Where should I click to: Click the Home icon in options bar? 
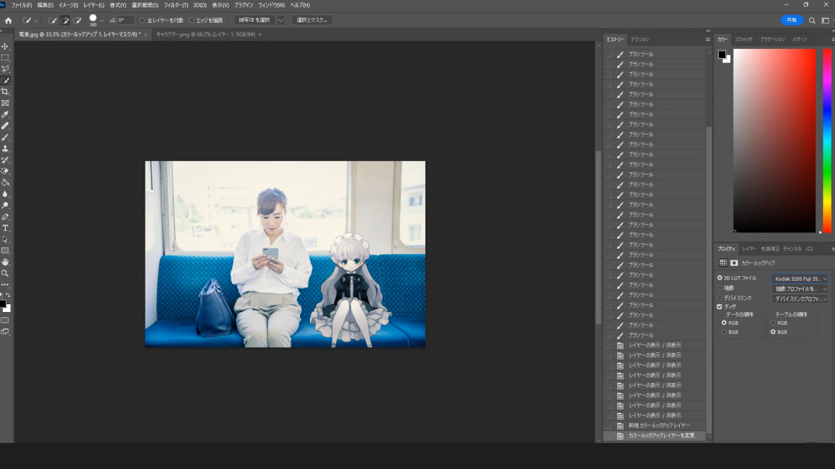tap(8, 20)
